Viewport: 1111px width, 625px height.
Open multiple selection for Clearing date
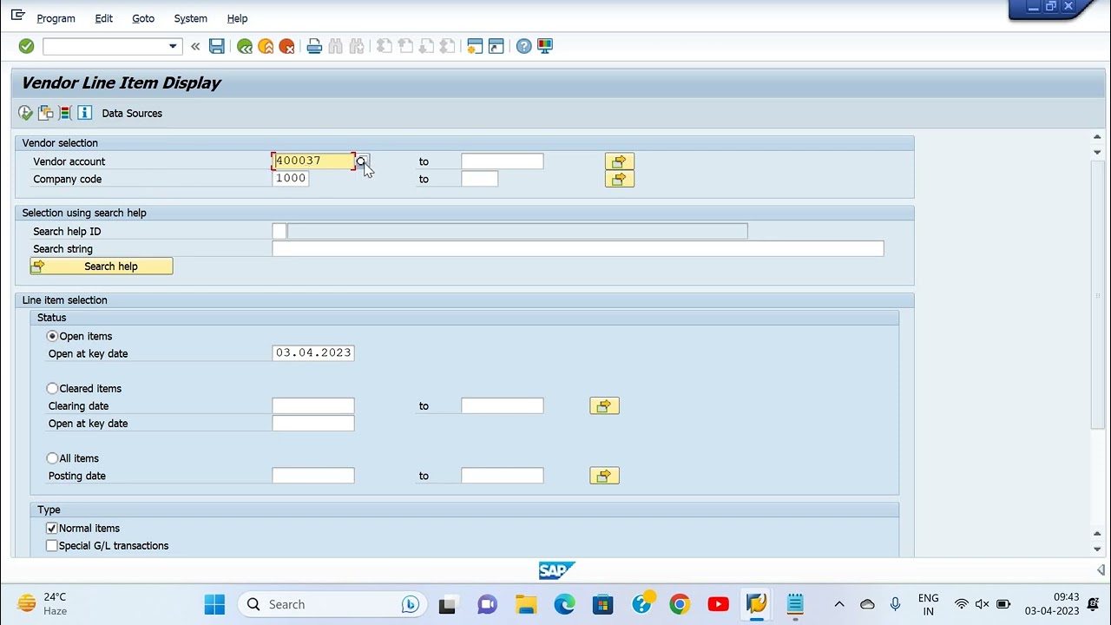pyautogui.click(x=604, y=405)
